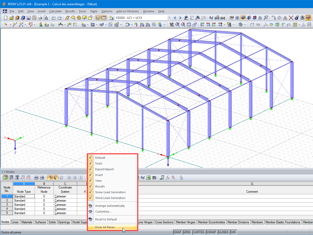Click the Print icon in toolbar
The width and height of the screenshot is (313, 235).
40,18
